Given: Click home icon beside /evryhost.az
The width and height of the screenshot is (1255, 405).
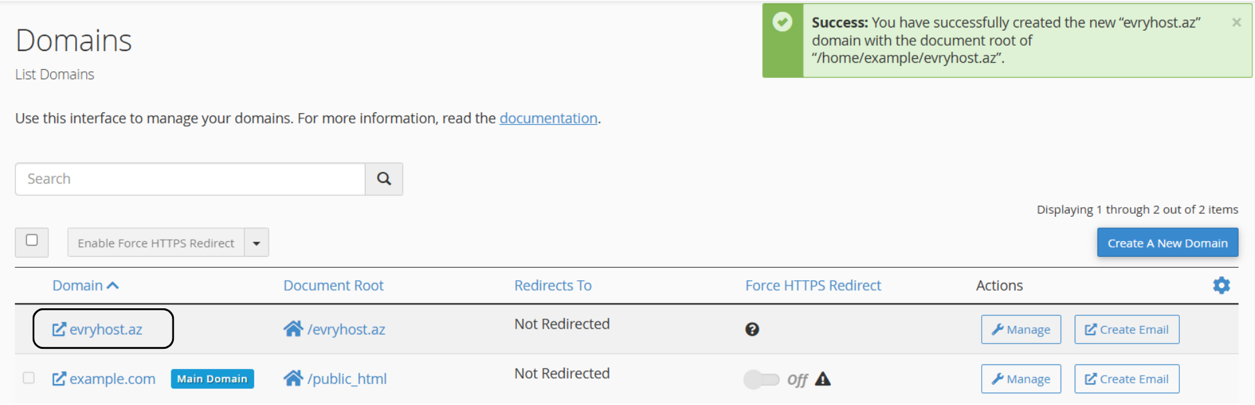Looking at the screenshot, I should [x=293, y=329].
